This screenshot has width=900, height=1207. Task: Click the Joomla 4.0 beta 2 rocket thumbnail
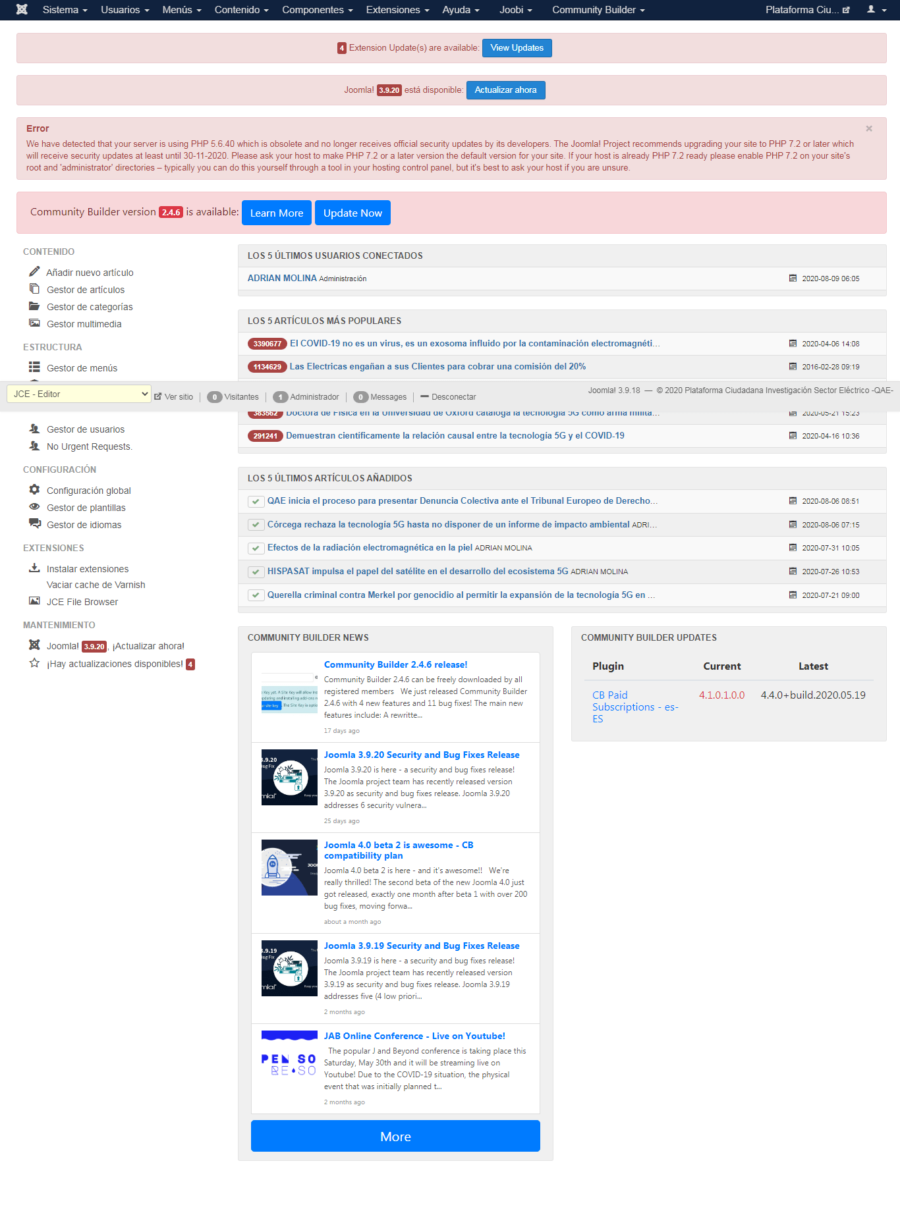tap(289, 867)
